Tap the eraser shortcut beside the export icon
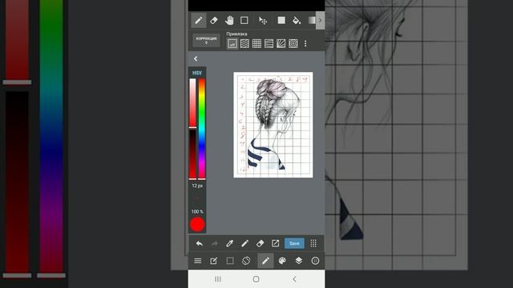 coord(260,243)
